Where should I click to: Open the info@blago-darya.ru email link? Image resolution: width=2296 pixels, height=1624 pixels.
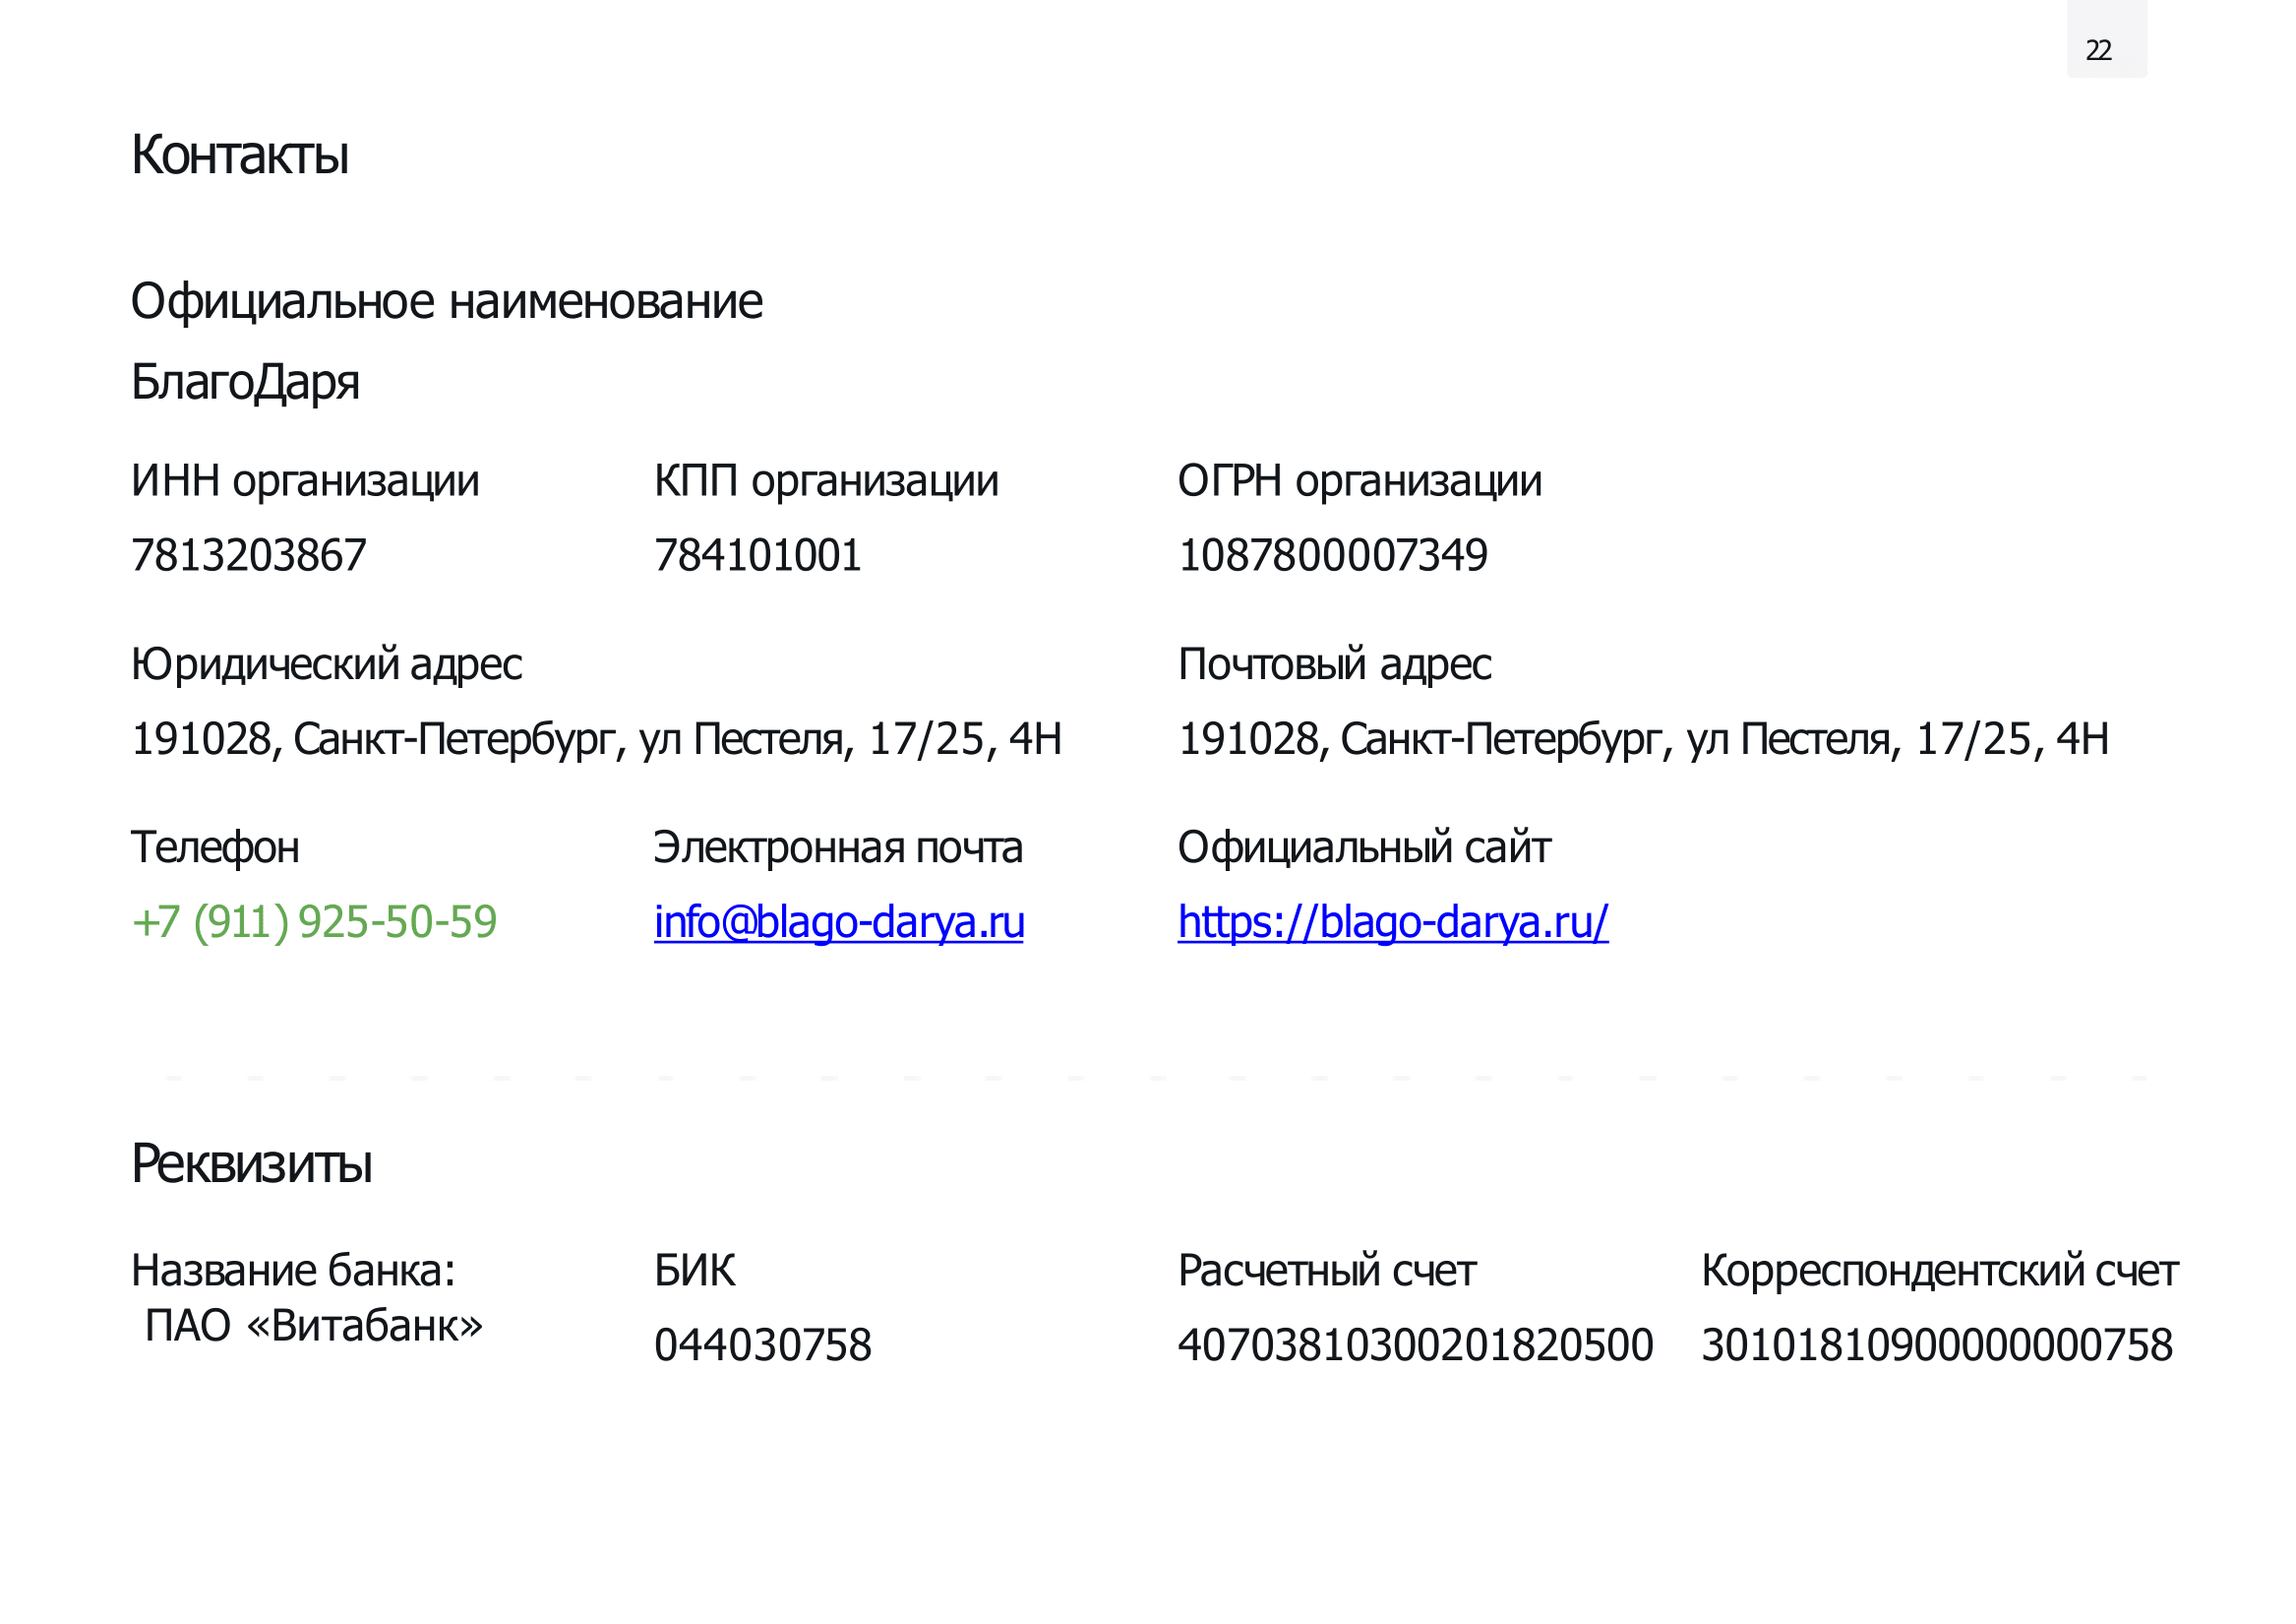(839, 922)
